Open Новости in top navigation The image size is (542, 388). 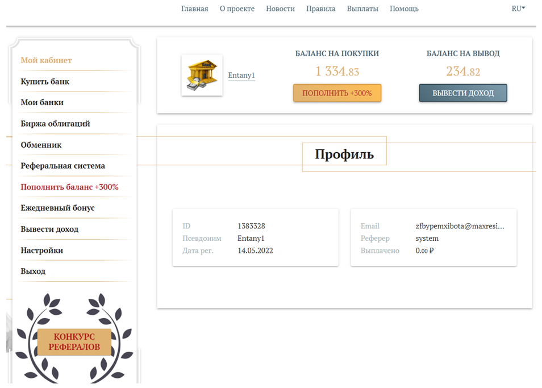tap(280, 9)
